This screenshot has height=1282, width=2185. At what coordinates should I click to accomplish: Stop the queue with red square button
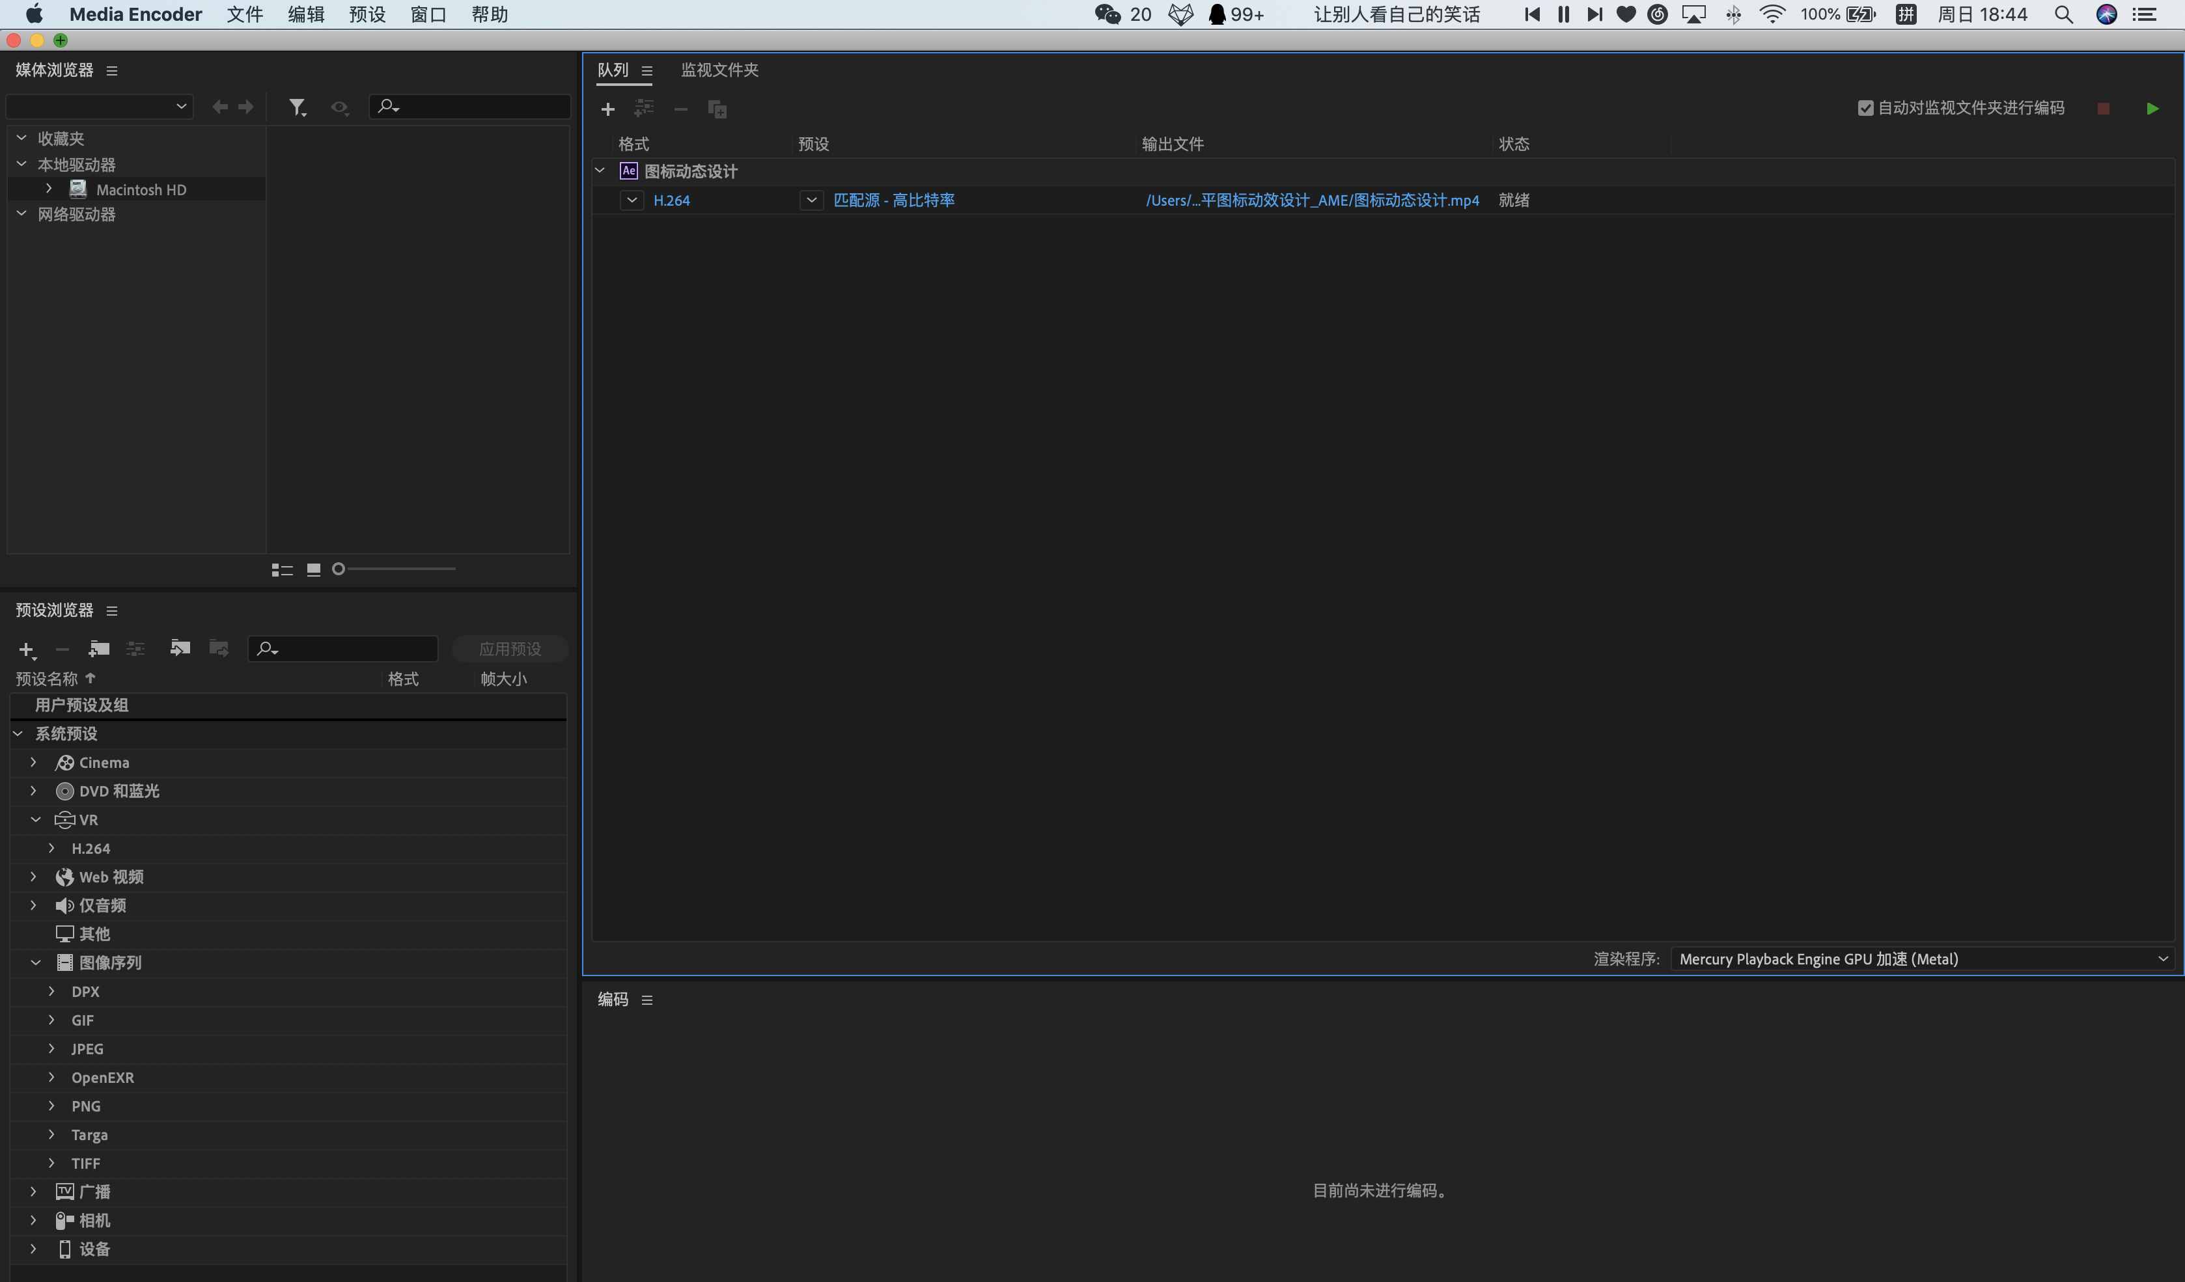[x=2104, y=108]
